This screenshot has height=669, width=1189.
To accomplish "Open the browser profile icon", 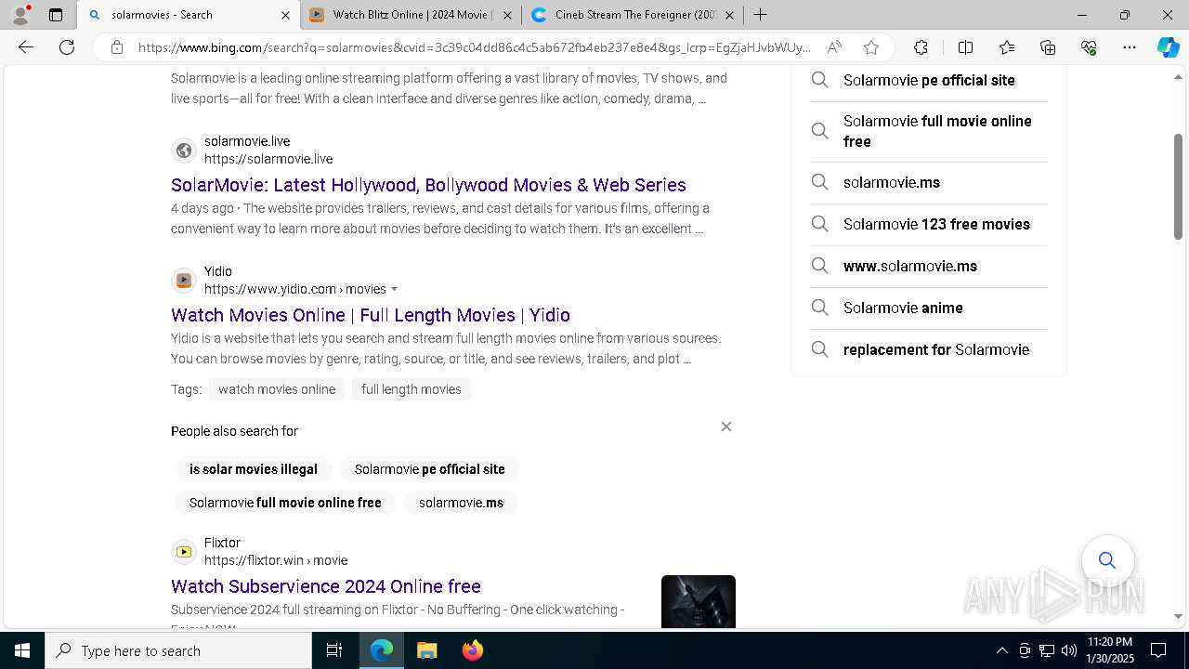I will (x=20, y=15).
